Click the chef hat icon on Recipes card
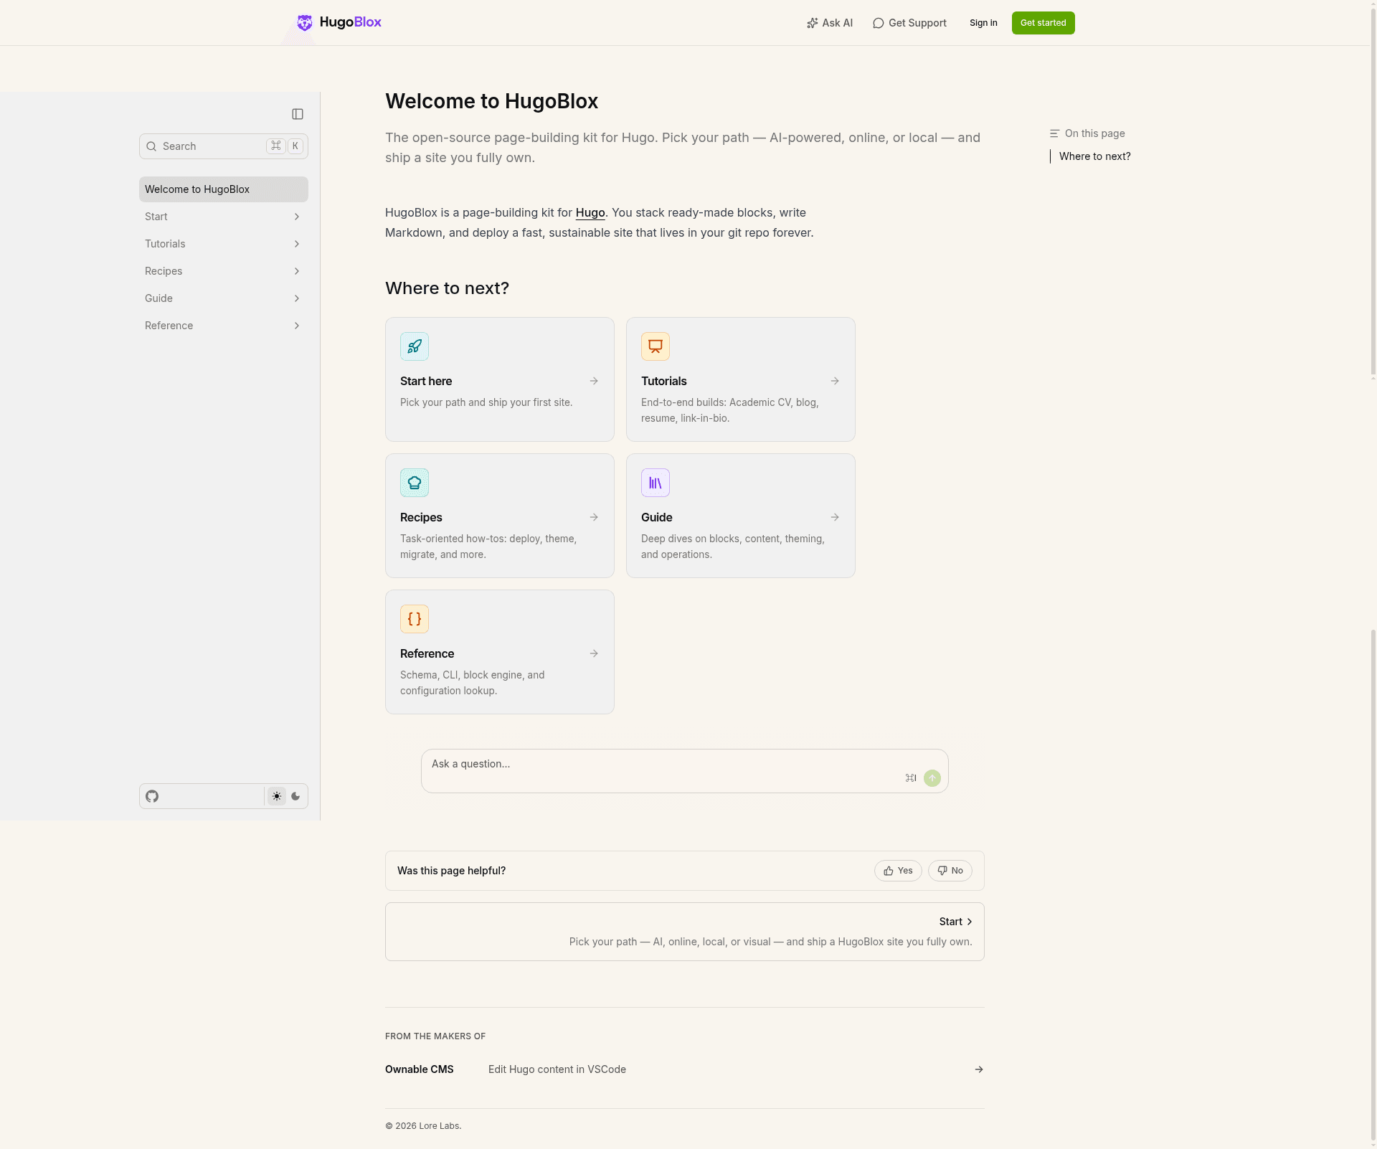Screen dimensions: 1377x1149 [415, 483]
